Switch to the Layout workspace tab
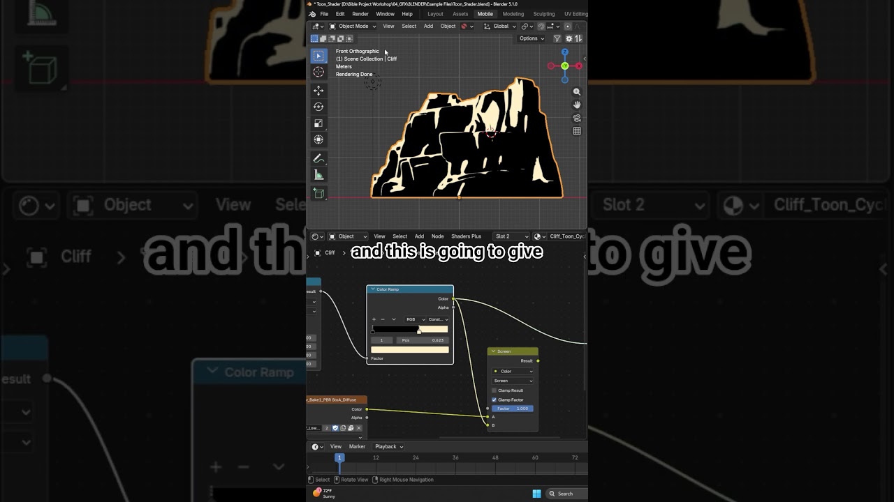 click(x=435, y=14)
